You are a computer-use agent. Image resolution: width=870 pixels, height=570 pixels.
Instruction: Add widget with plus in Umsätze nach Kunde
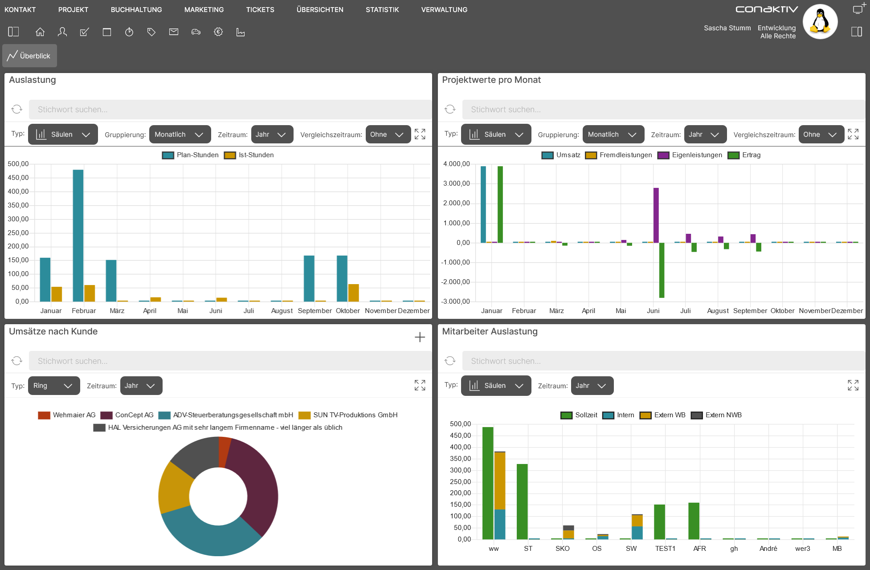tap(420, 337)
